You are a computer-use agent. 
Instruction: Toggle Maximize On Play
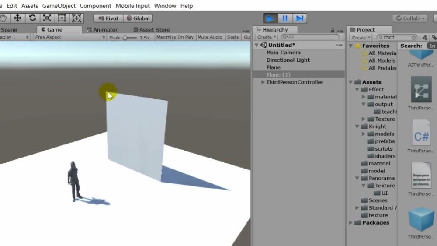pyautogui.click(x=175, y=37)
